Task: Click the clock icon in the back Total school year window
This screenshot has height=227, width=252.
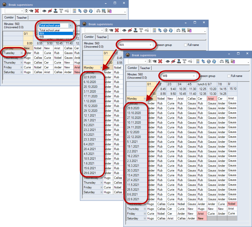Action: tap(86, 11)
